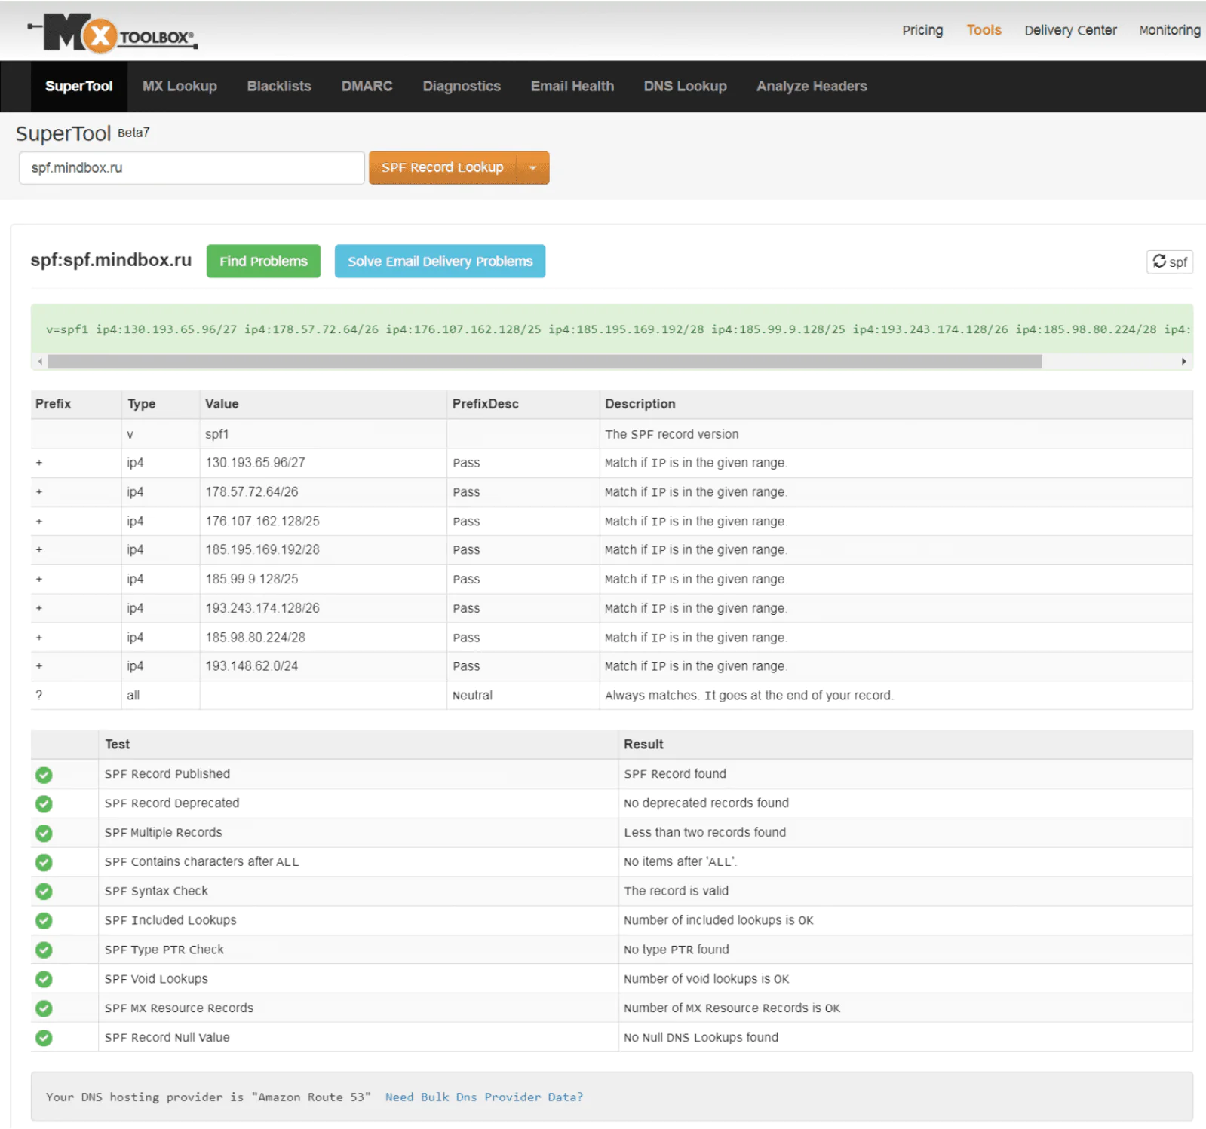Click the spf refresh button
Image resolution: width=1206 pixels, height=1129 pixels.
click(x=1169, y=262)
